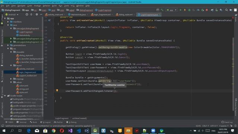Collapse all icon in Project panel header

(x=31, y=15)
